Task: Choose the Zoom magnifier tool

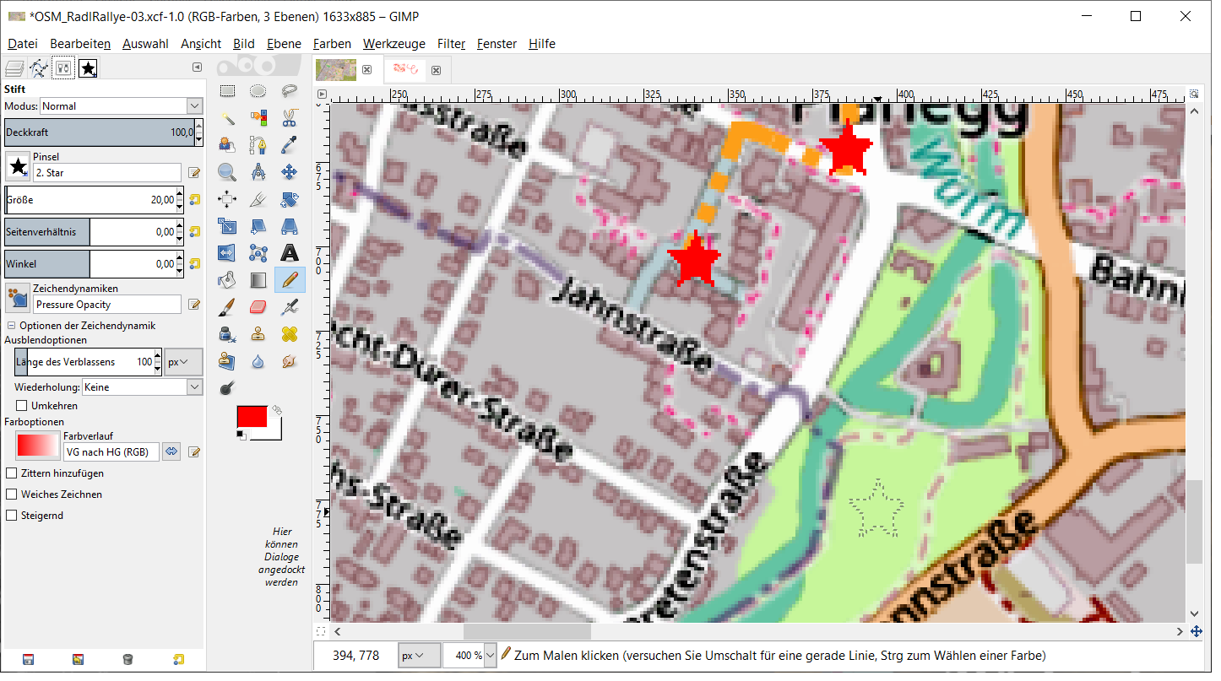Action: tap(227, 172)
